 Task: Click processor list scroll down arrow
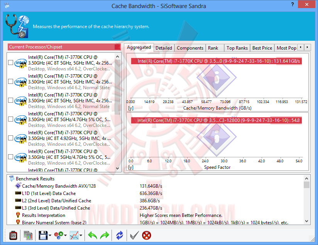point(118,168)
